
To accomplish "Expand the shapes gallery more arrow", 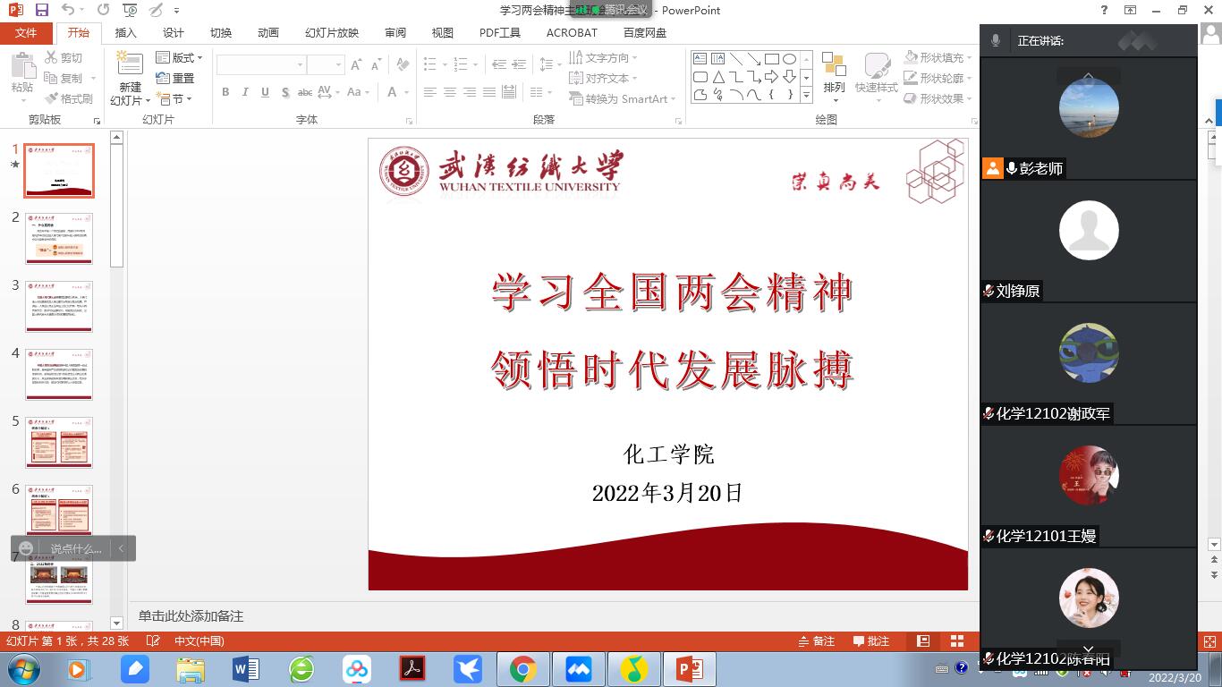I will click(x=806, y=96).
